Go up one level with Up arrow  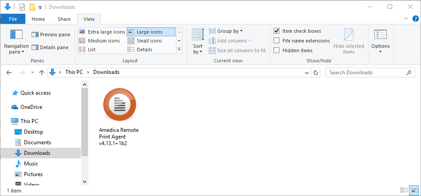pos(42,72)
